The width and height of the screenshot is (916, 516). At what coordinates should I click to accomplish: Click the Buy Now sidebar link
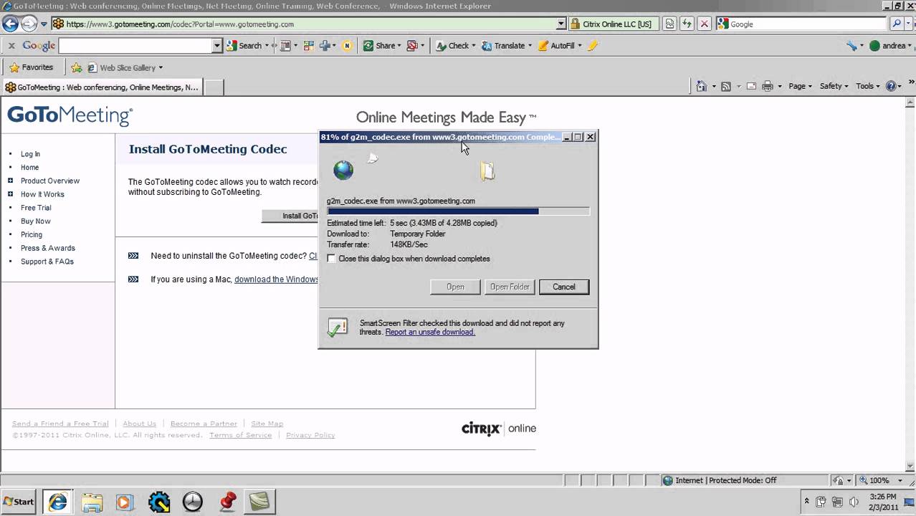tap(36, 221)
